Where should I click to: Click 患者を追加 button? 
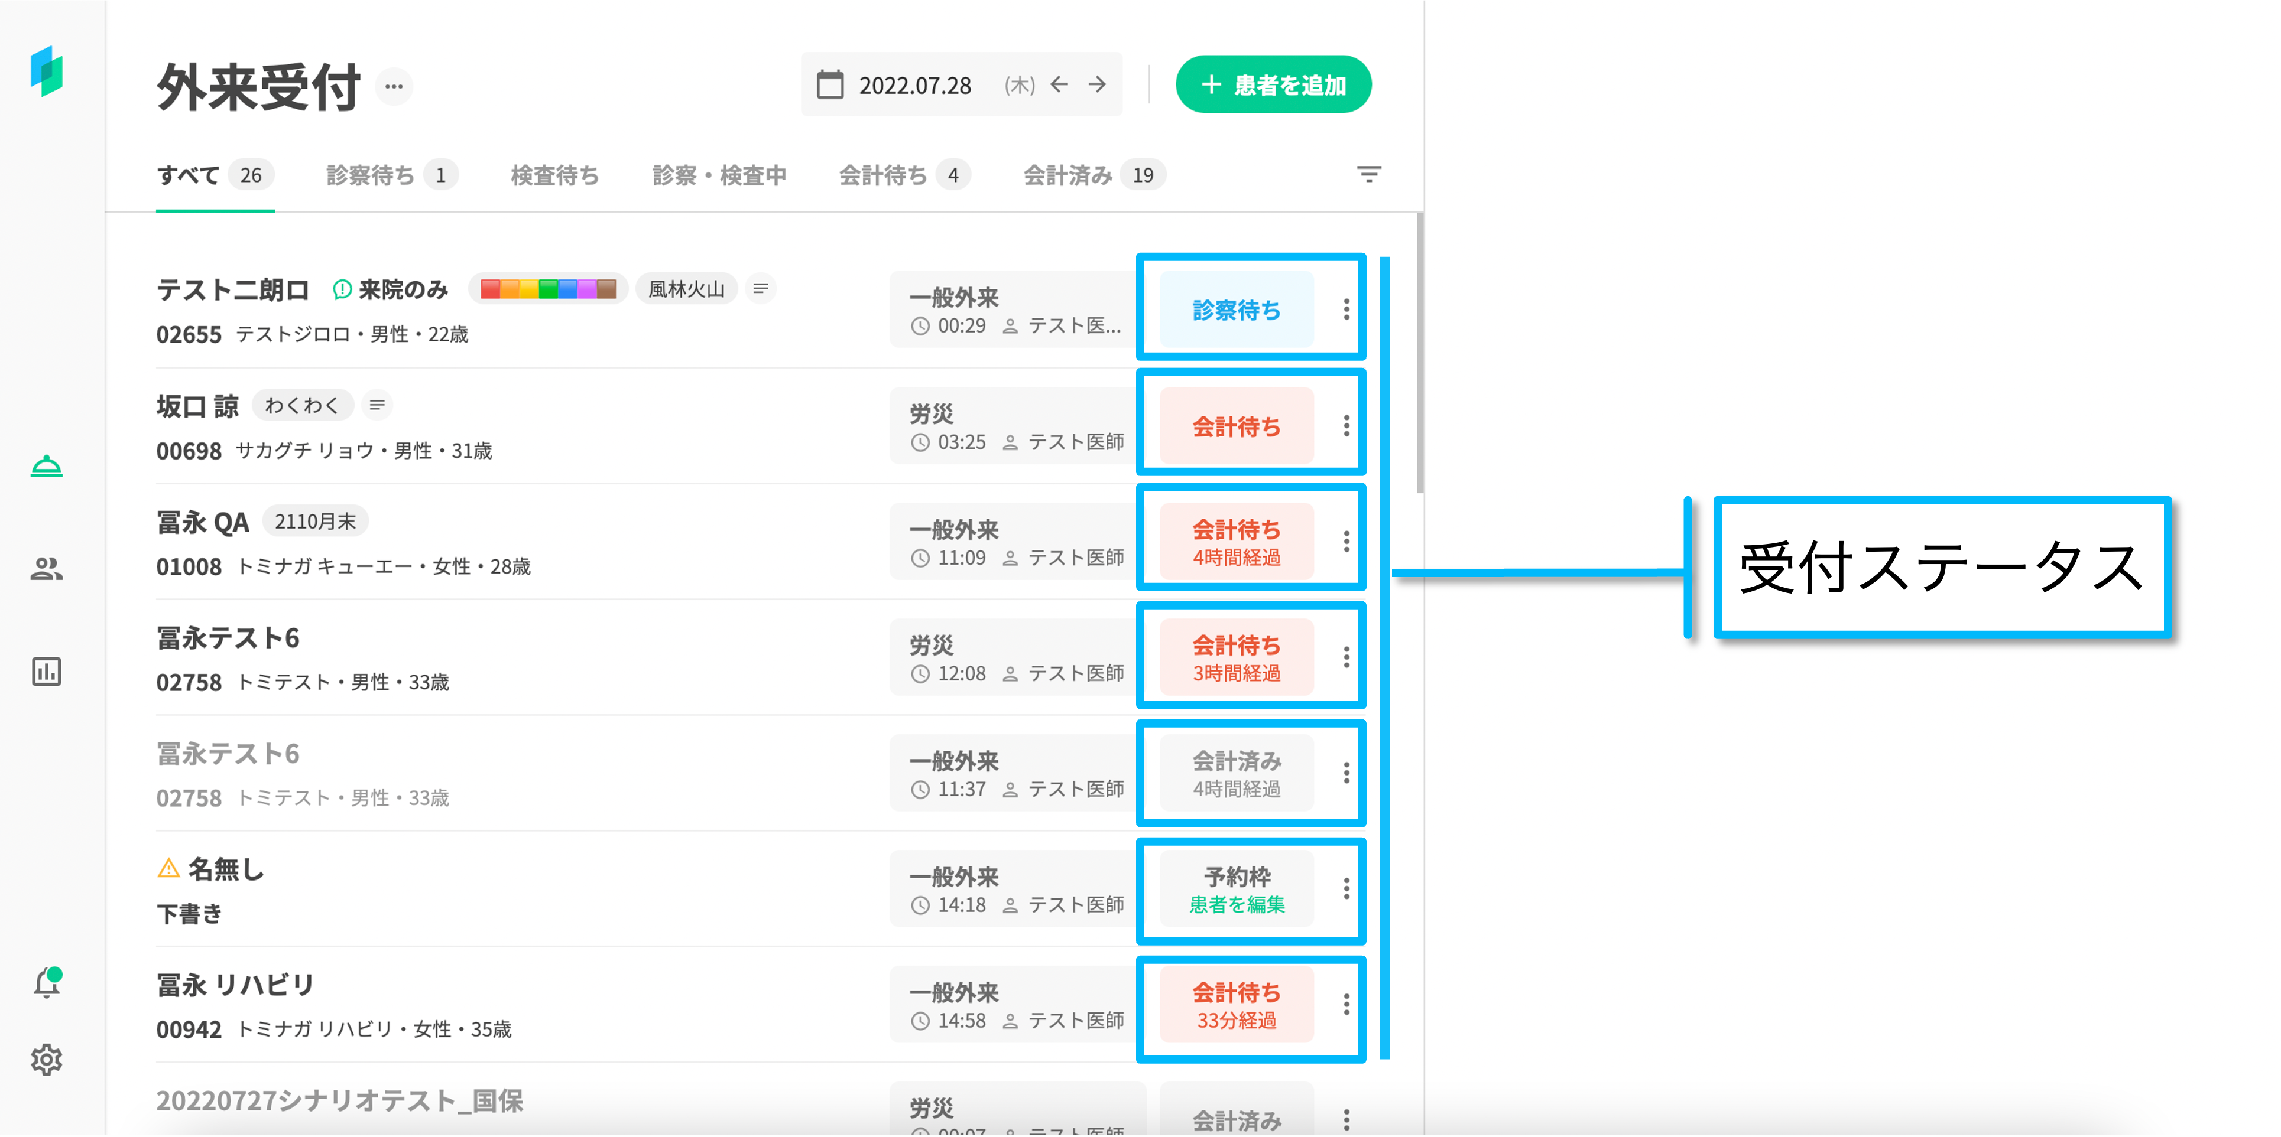(x=1273, y=85)
